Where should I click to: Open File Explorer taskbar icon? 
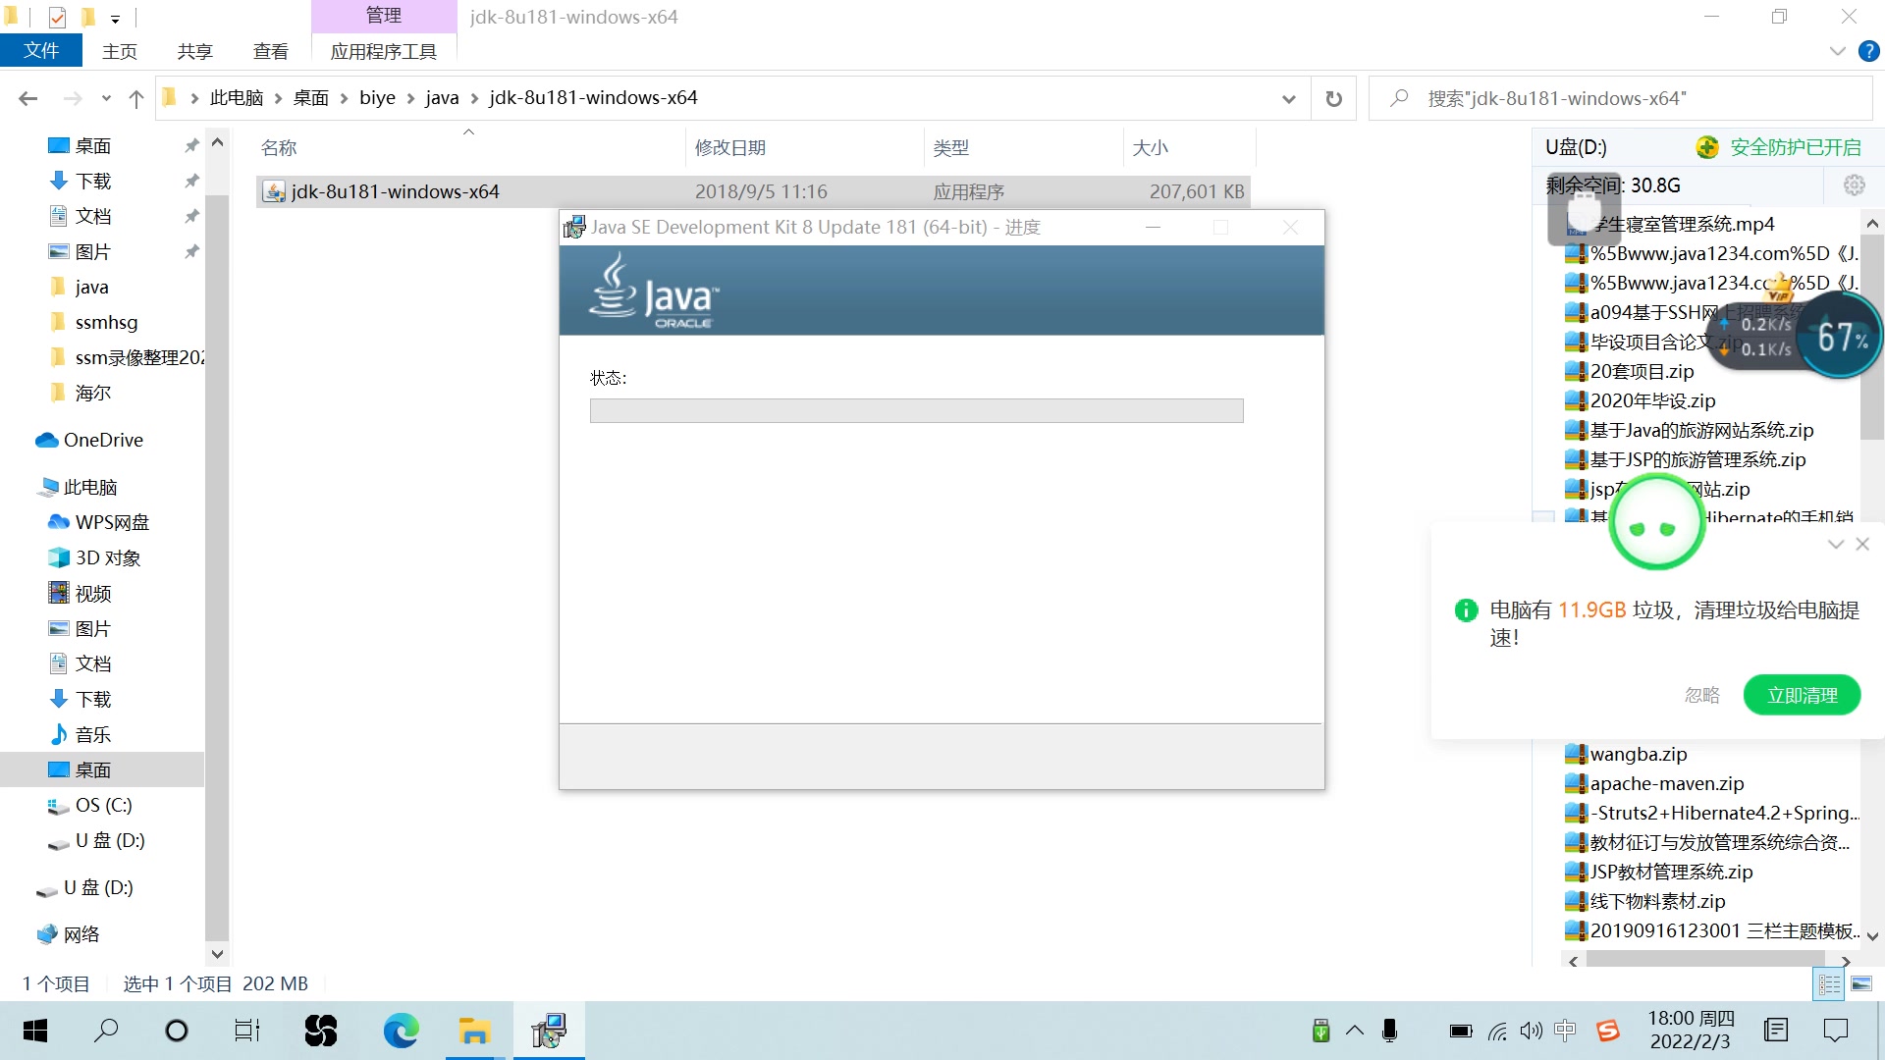pos(474,1031)
